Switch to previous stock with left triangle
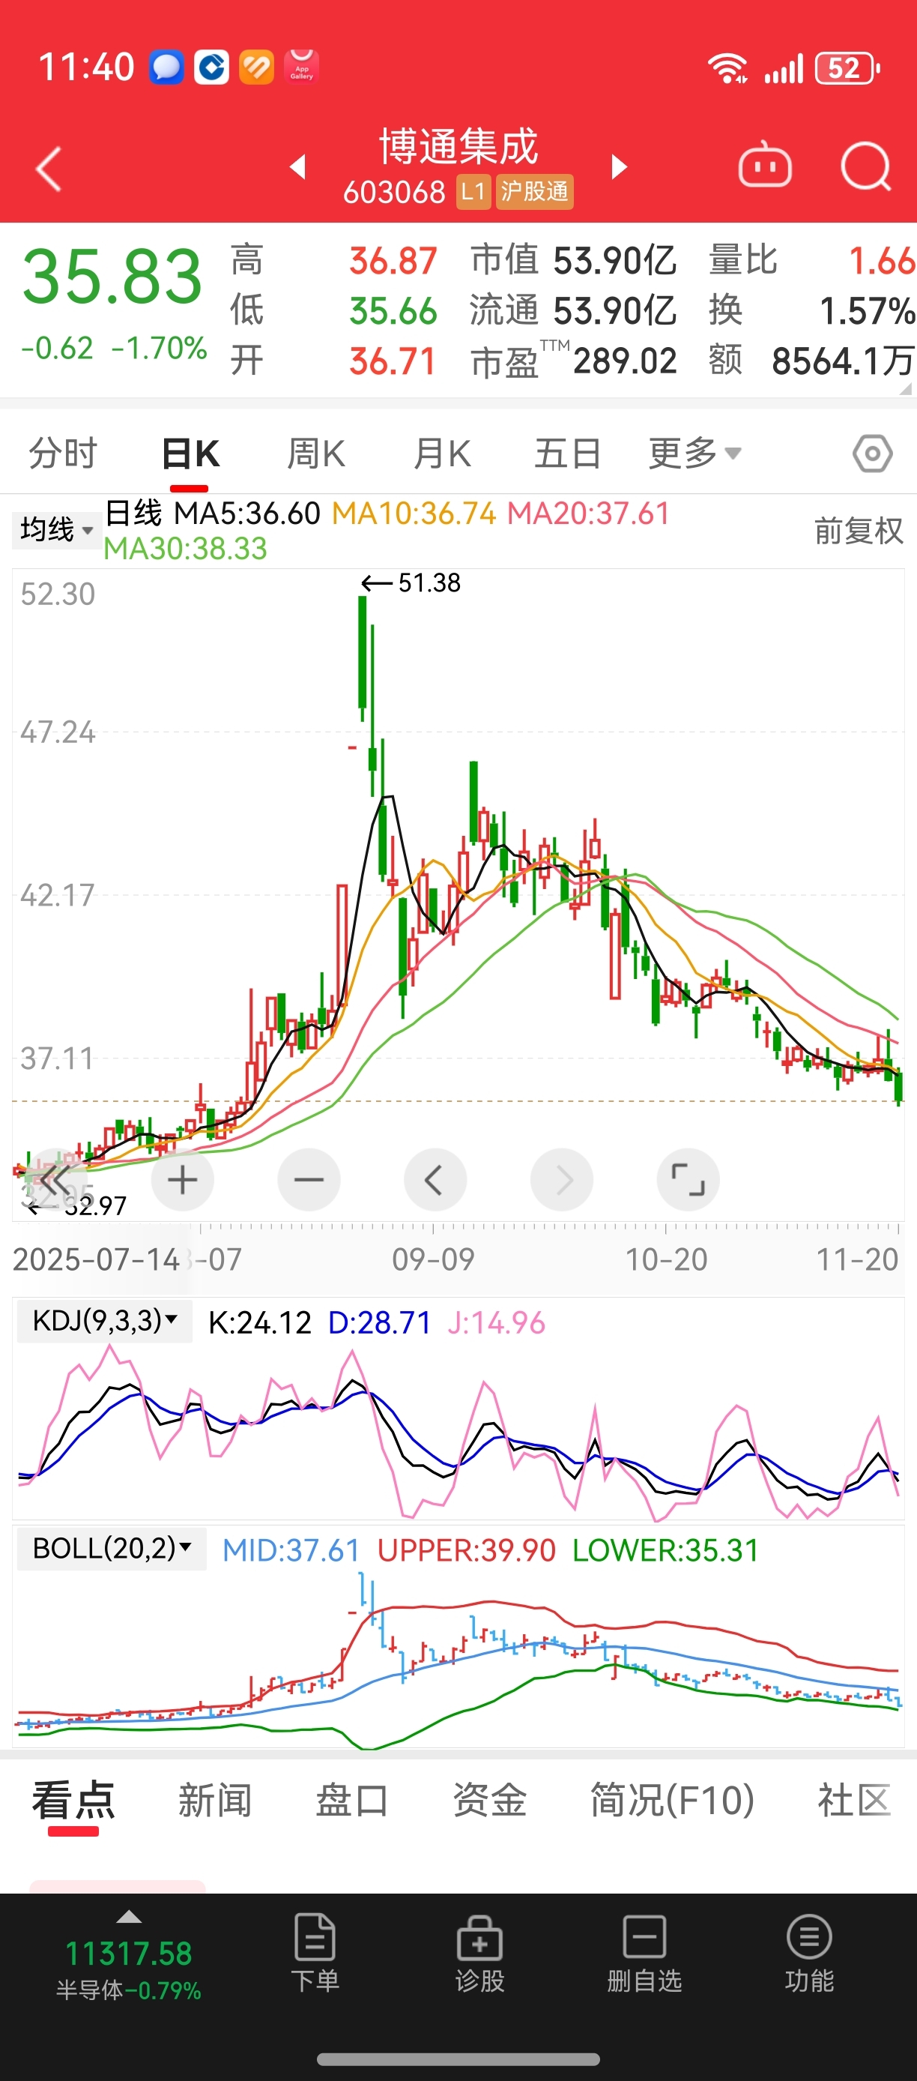 (x=298, y=166)
